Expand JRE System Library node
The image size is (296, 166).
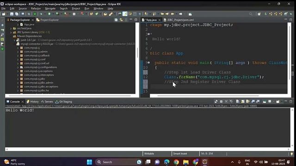[11, 32]
